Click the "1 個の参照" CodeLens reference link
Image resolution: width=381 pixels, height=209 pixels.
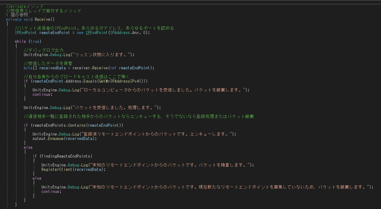pyautogui.click(x=17, y=15)
